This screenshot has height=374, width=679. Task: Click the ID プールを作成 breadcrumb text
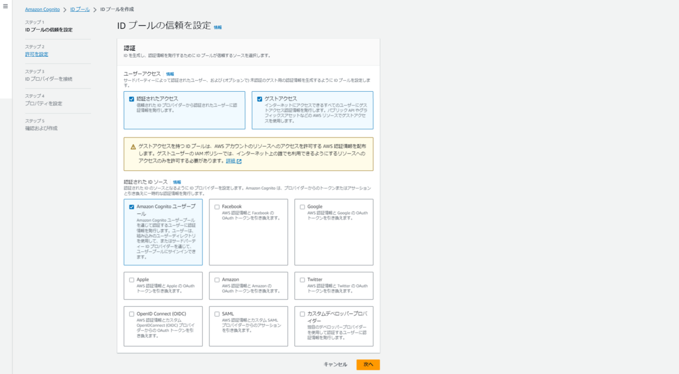click(x=117, y=10)
